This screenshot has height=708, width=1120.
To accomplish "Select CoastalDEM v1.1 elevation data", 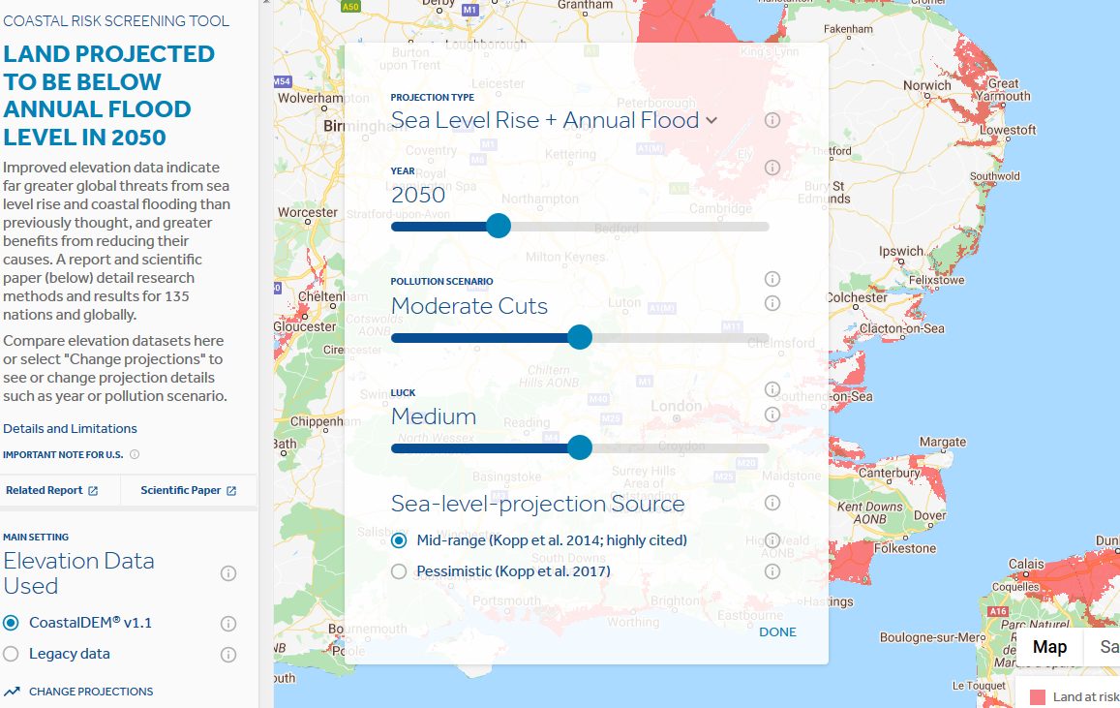I will tap(11, 623).
